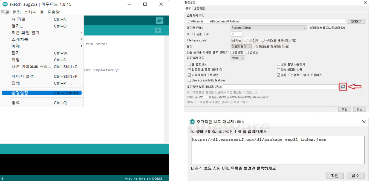The width and height of the screenshot is (369, 181).
Task: Click the 찾아보기 button
Action: pos(356,21)
